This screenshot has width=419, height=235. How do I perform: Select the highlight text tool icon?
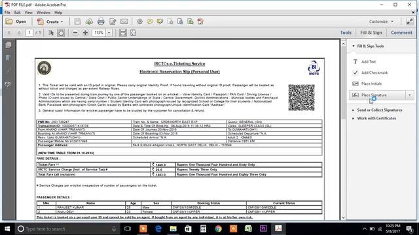point(160,22)
